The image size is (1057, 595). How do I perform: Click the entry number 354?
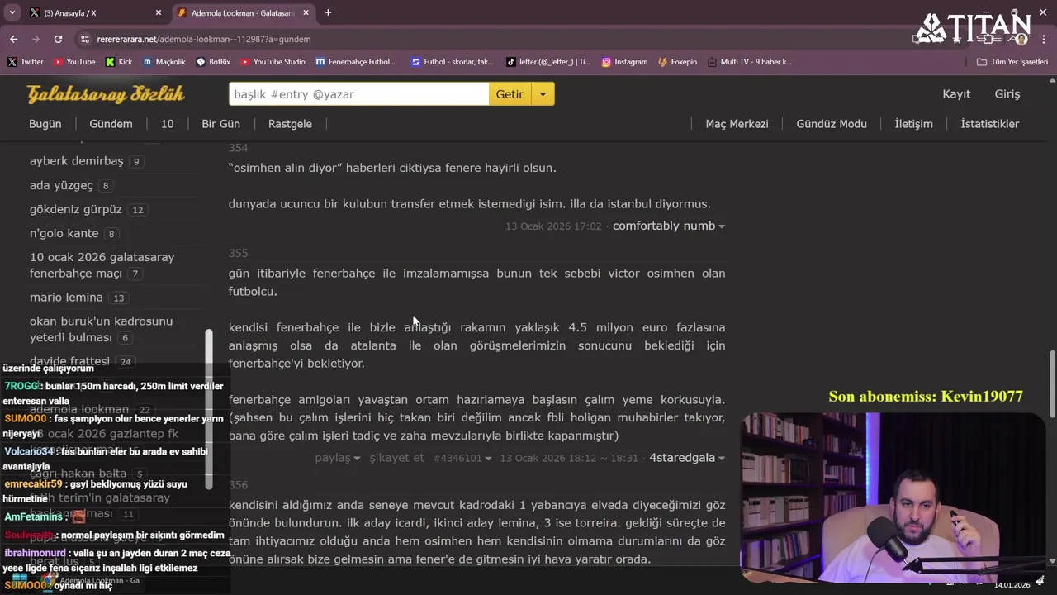[x=238, y=148]
